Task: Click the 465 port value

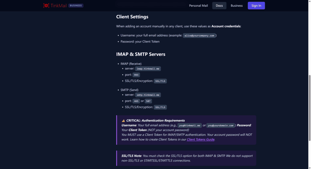Action: click(x=136, y=101)
